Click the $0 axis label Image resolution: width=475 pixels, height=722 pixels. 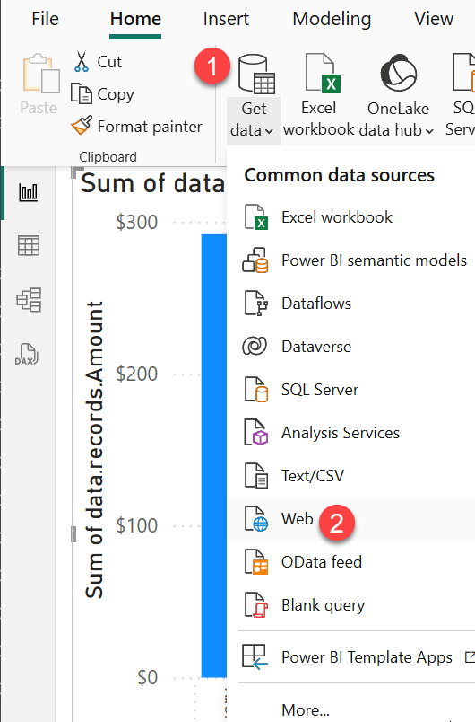[148, 677]
